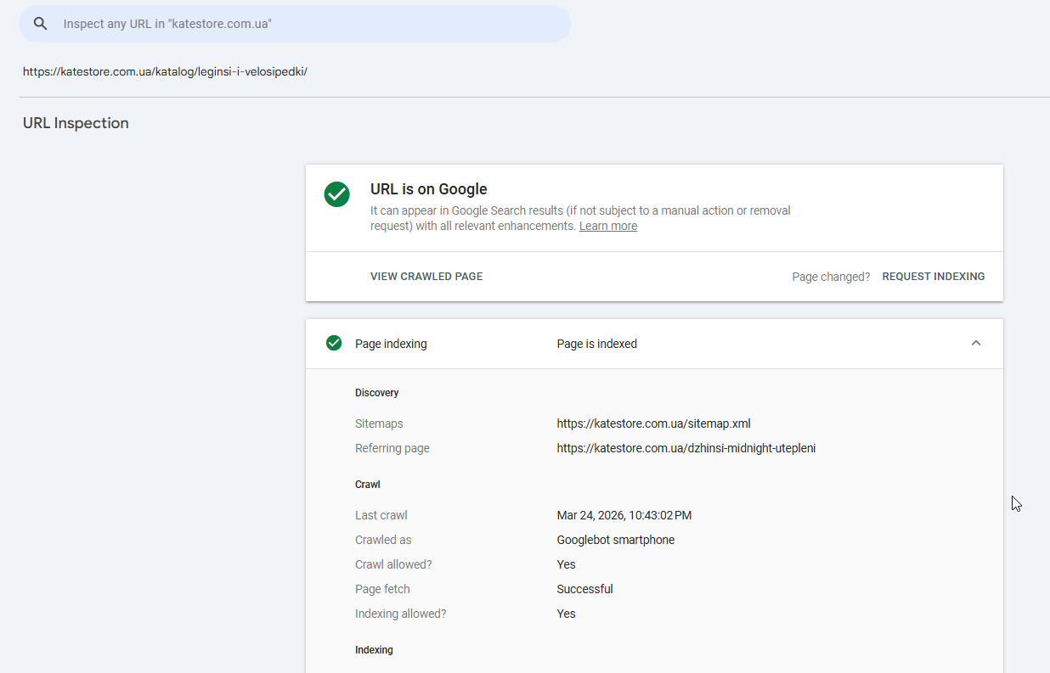Click the green check icon beside Page indexing
Viewport: 1050px width, 673px height.
[334, 343]
